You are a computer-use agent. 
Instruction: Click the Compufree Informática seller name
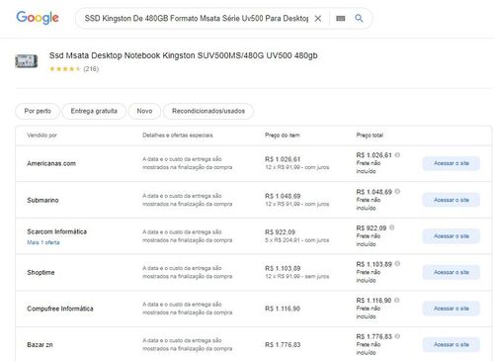[60, 309]
